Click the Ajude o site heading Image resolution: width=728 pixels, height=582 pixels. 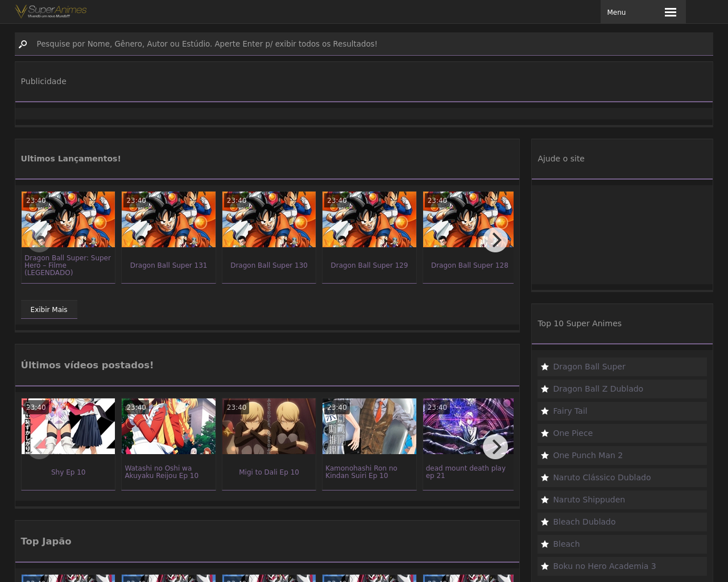click(x=561, y=159)
